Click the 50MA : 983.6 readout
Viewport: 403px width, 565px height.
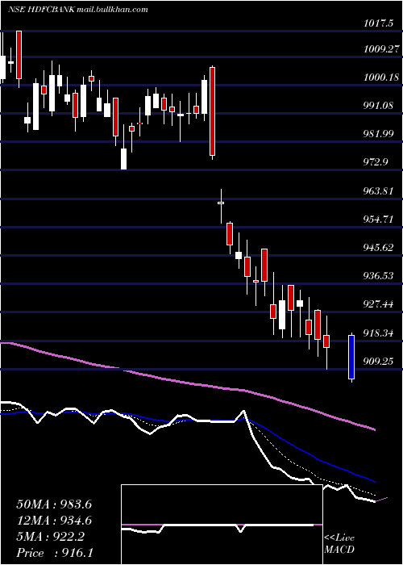(x=54, y=504)
